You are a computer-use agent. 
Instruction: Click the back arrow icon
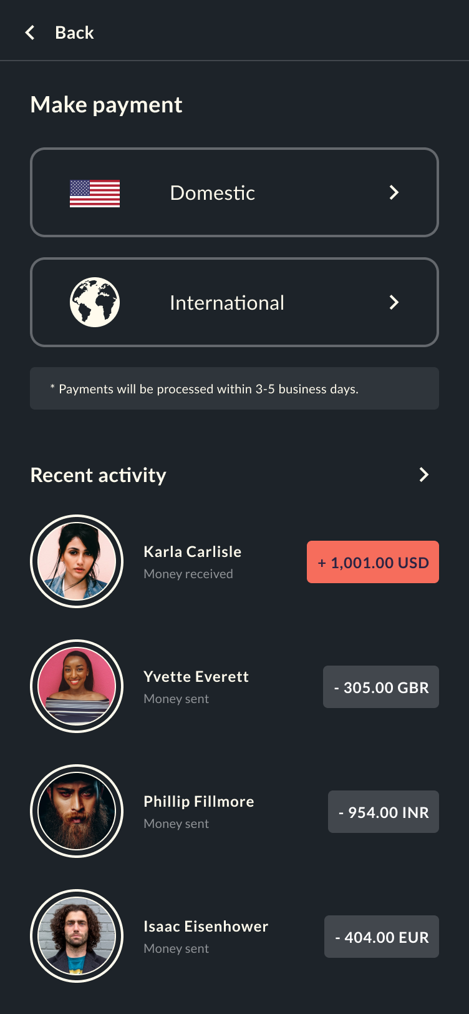tap(30, 32)
